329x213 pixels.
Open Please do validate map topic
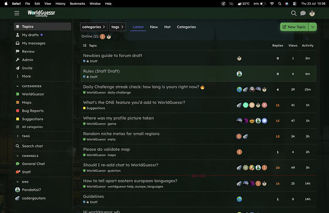(106, 149)
